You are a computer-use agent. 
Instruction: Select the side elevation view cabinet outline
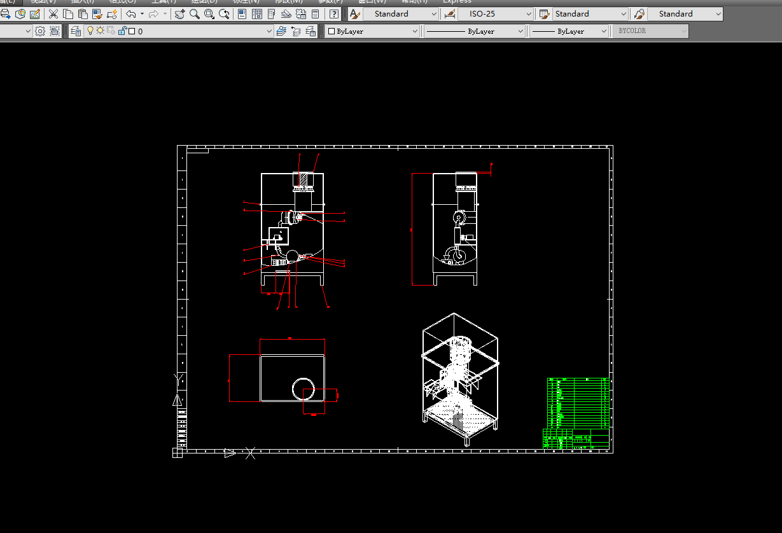tap(455, 229)
